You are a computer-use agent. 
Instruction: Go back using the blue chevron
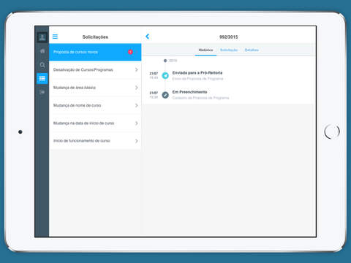(x=147, y=37)
